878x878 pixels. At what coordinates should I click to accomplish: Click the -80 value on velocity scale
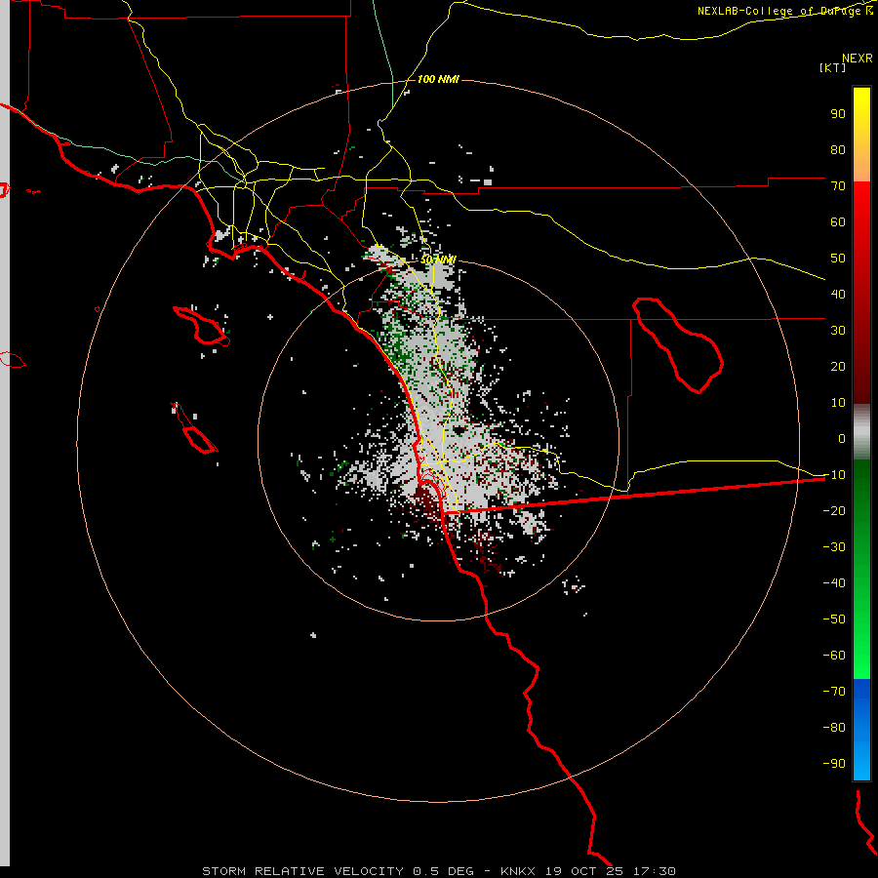[834, 728]
